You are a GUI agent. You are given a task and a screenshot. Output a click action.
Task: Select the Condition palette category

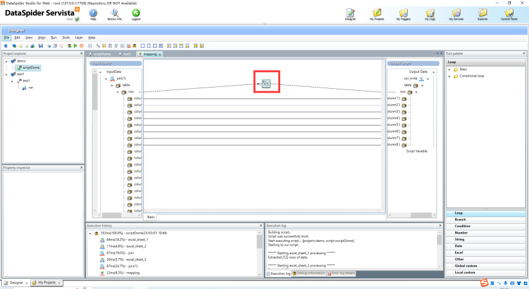click(485, 226)
